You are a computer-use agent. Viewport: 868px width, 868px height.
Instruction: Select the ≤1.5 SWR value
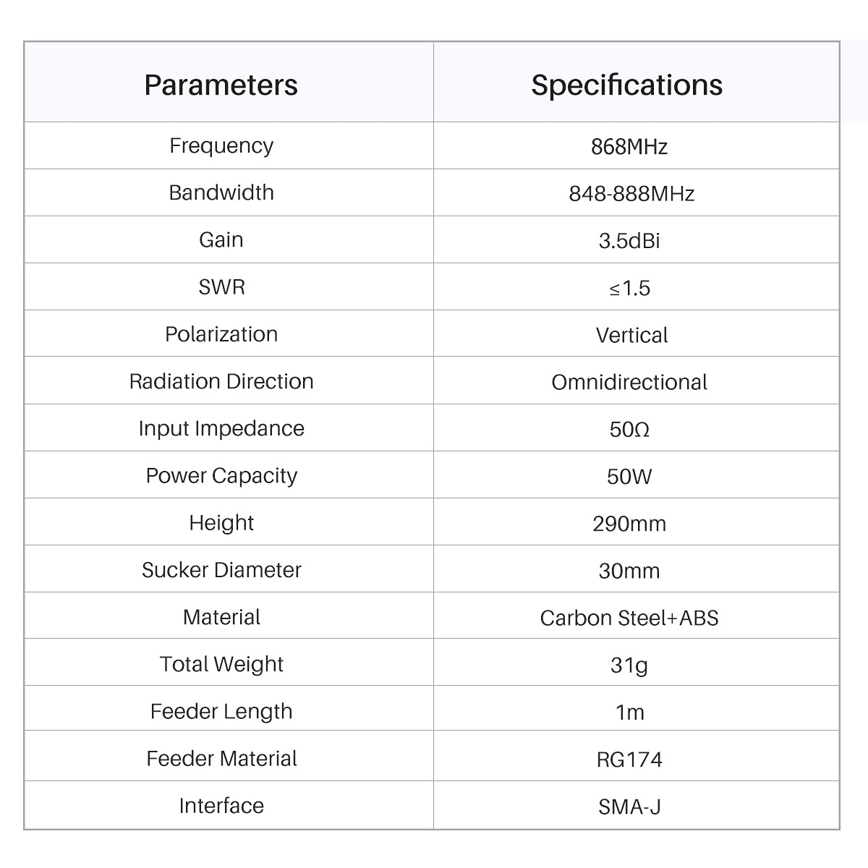(629, 289)
